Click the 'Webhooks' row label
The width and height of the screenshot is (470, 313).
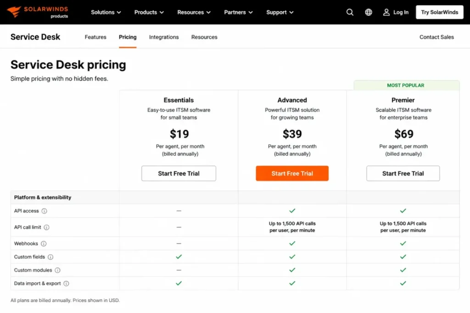[x=26, y=244]
